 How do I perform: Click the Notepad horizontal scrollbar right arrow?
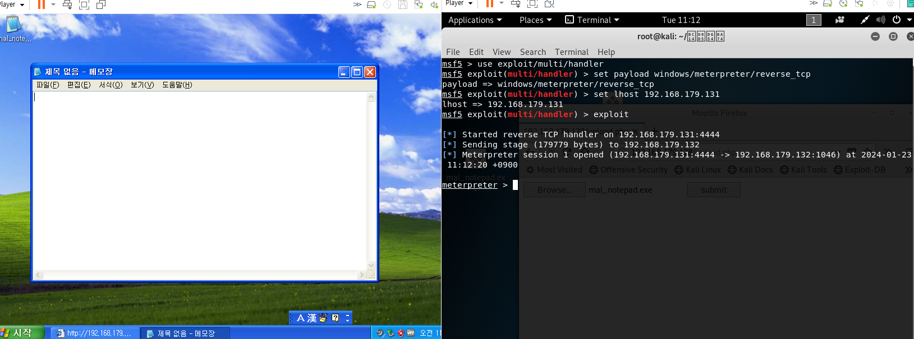point(362,275)
